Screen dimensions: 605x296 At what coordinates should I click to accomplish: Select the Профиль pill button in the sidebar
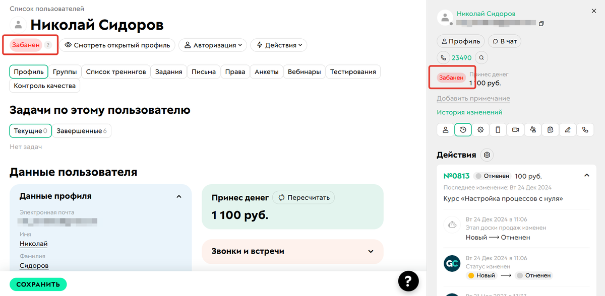(x=460, y=41)
